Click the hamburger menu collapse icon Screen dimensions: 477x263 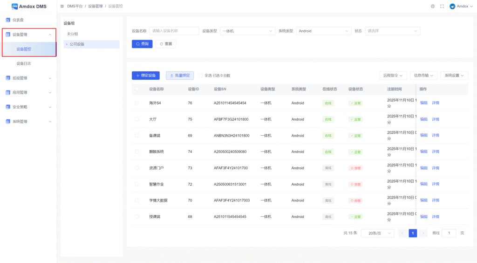[62, 6]
